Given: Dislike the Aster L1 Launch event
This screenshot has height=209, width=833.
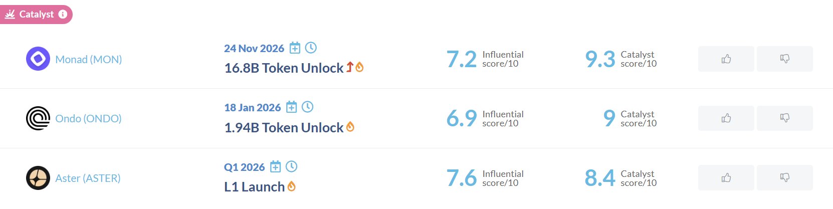Looking at the screenshot, I should (x=784, y=178).
